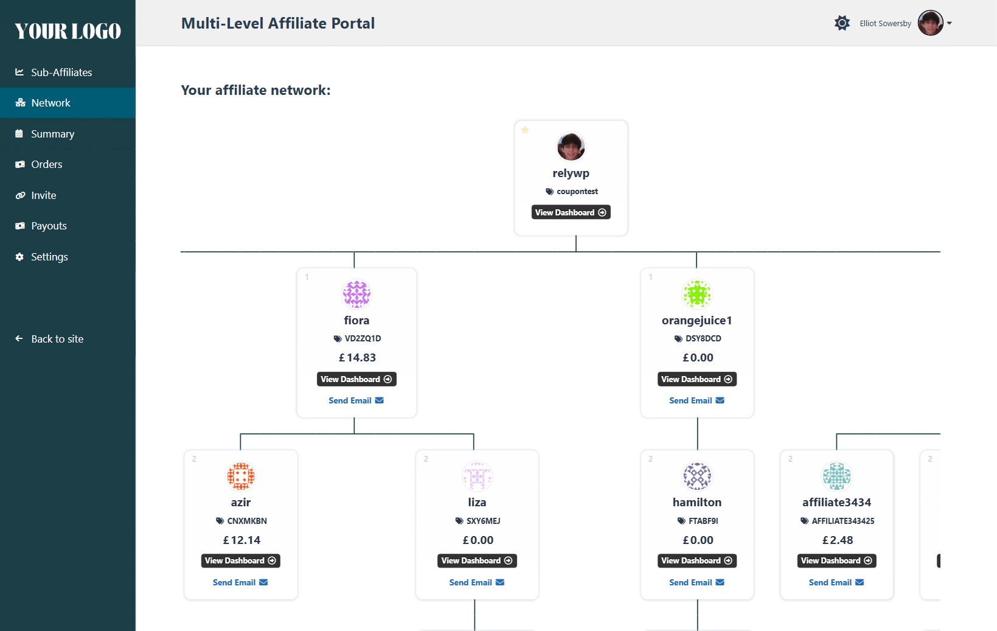
Task: Open View Dashboard for fiora
Action: [x=356, y=379]
